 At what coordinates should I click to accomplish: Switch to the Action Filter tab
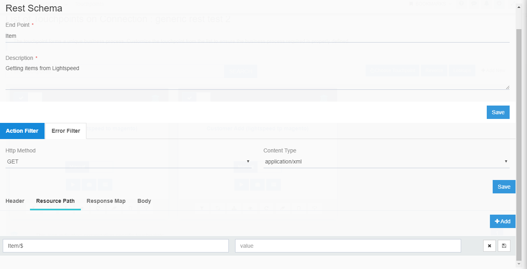pos(22,131)
